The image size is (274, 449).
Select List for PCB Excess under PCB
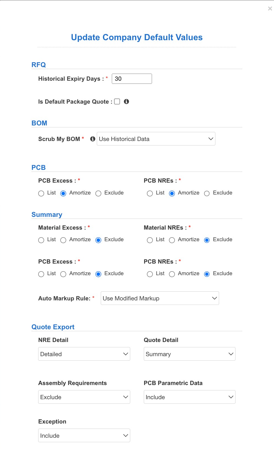(41, 193)
